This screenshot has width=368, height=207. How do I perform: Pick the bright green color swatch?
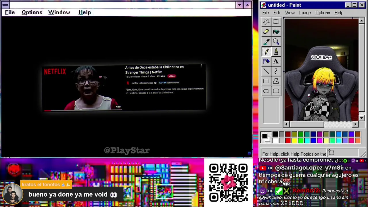pyautogui.click(x=301, y=141)
